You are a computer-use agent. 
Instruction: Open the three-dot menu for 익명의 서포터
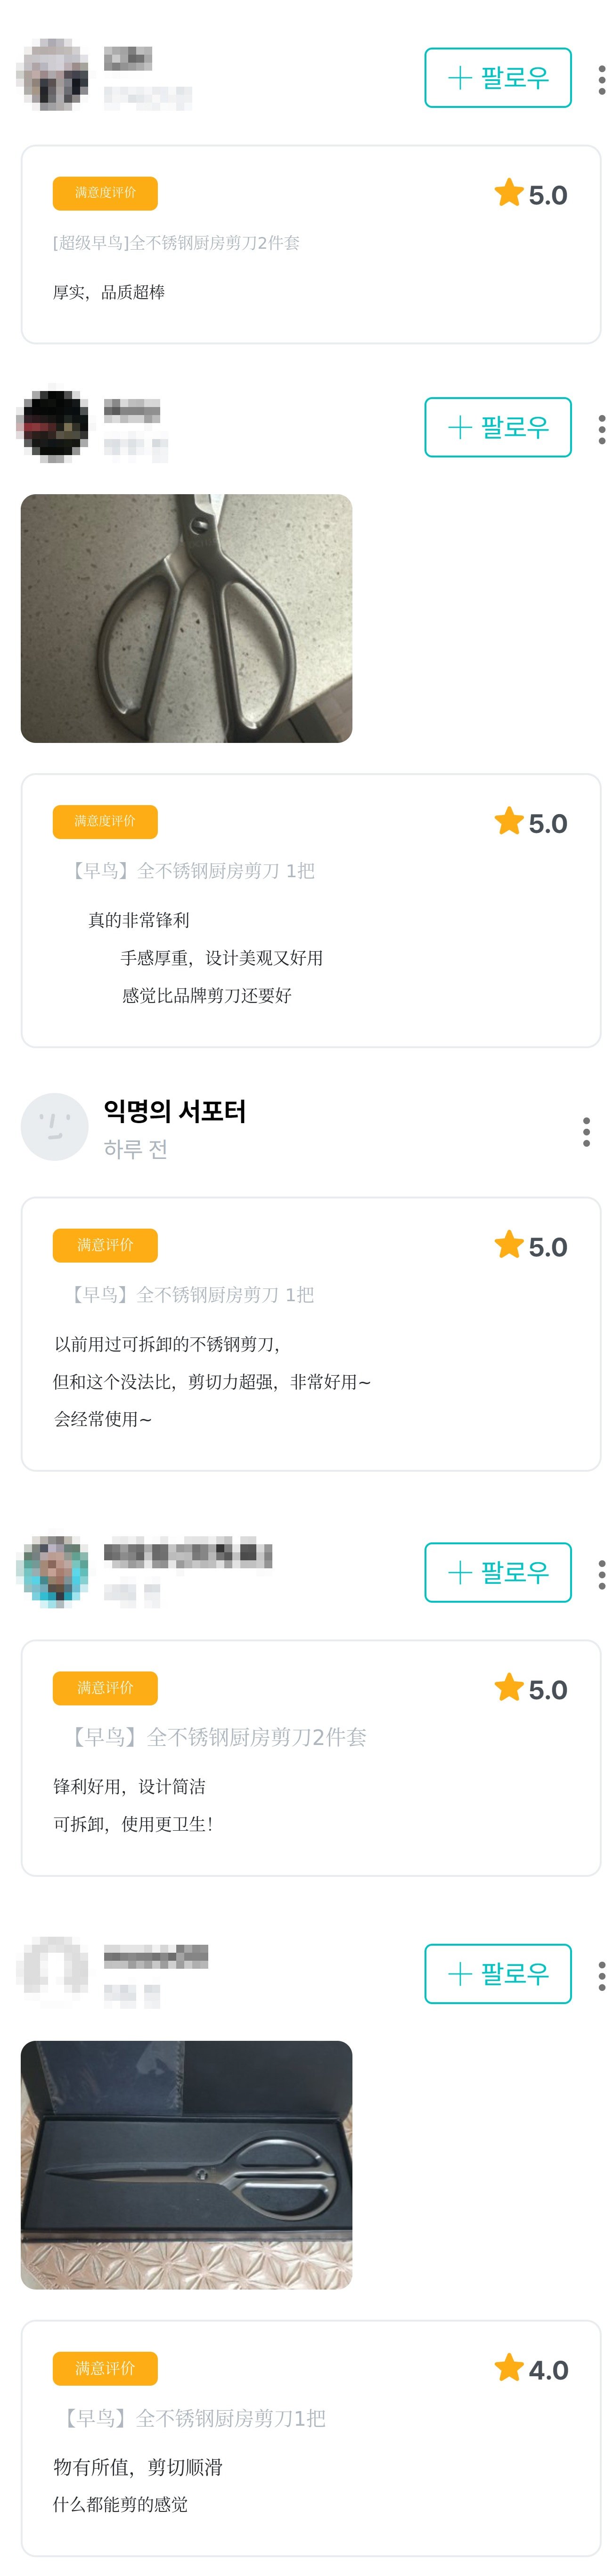[x=586, y=1131]
